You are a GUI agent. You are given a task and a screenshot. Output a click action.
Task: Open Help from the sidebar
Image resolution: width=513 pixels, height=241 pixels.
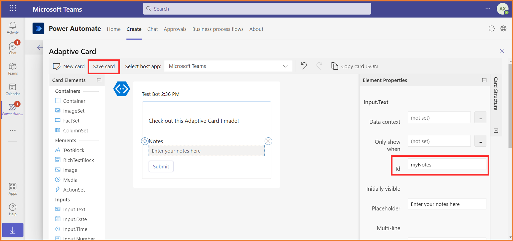coord(13,209)
